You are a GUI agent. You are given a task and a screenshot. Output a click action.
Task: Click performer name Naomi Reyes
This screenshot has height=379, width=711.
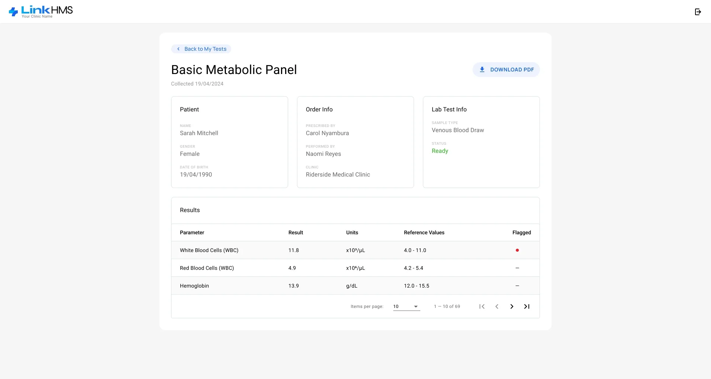(x=323, y=154)
